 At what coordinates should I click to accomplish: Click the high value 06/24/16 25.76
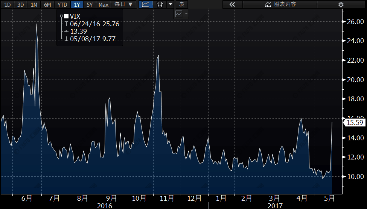(94, 24)
